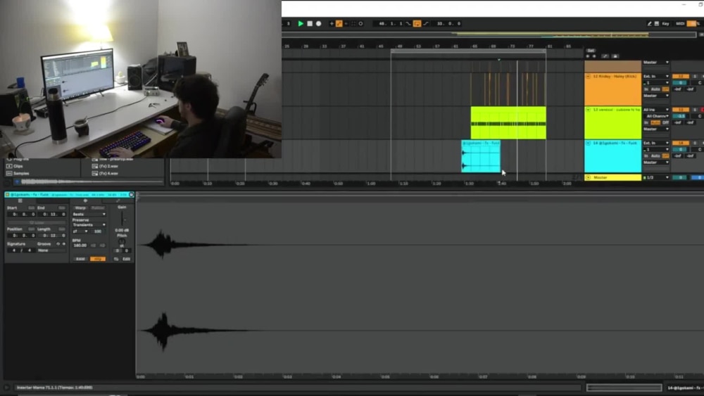Open track 14 Master output dropdown
The width and height of the screenshot is (704, 396).
click(656, 162)
